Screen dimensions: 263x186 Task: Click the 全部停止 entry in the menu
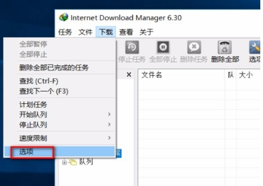tap(60, 54)
